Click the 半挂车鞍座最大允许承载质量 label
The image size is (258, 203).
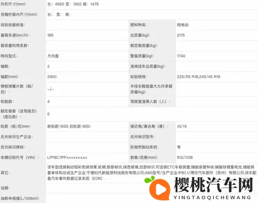(151, 89)
